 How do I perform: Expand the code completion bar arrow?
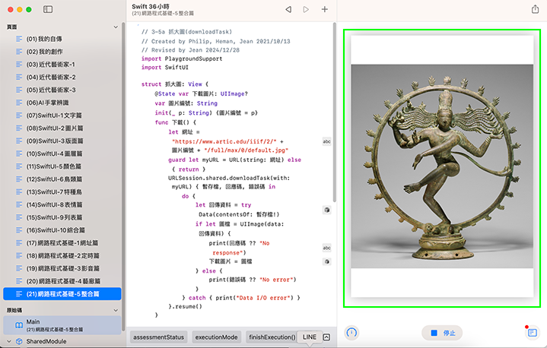pos(326,337)
